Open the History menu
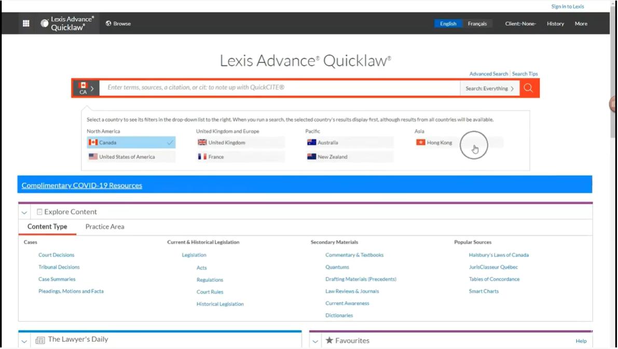The height and width of the screenshot is (349, 618). coord(555,23)
